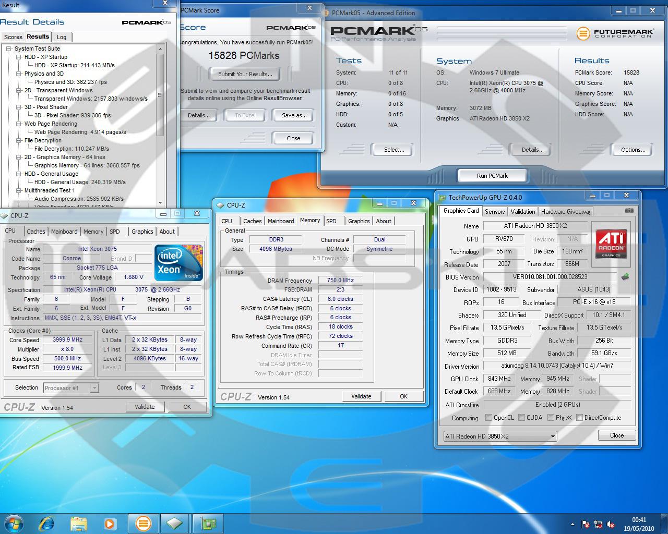Click the taskbar clock showing 00:41
The image size is (668, 534).
point(639,520)
